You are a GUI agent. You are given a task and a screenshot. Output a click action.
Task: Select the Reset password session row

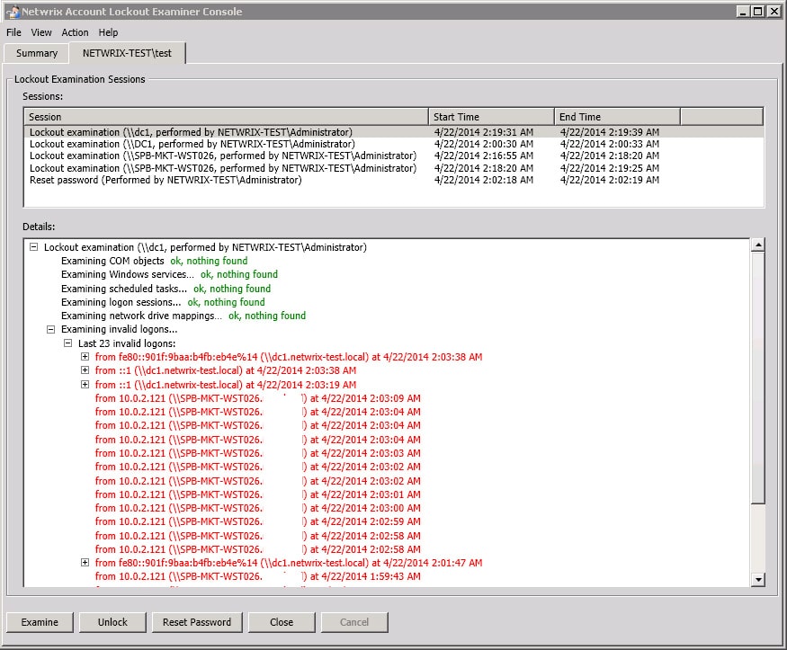(165, 181)
